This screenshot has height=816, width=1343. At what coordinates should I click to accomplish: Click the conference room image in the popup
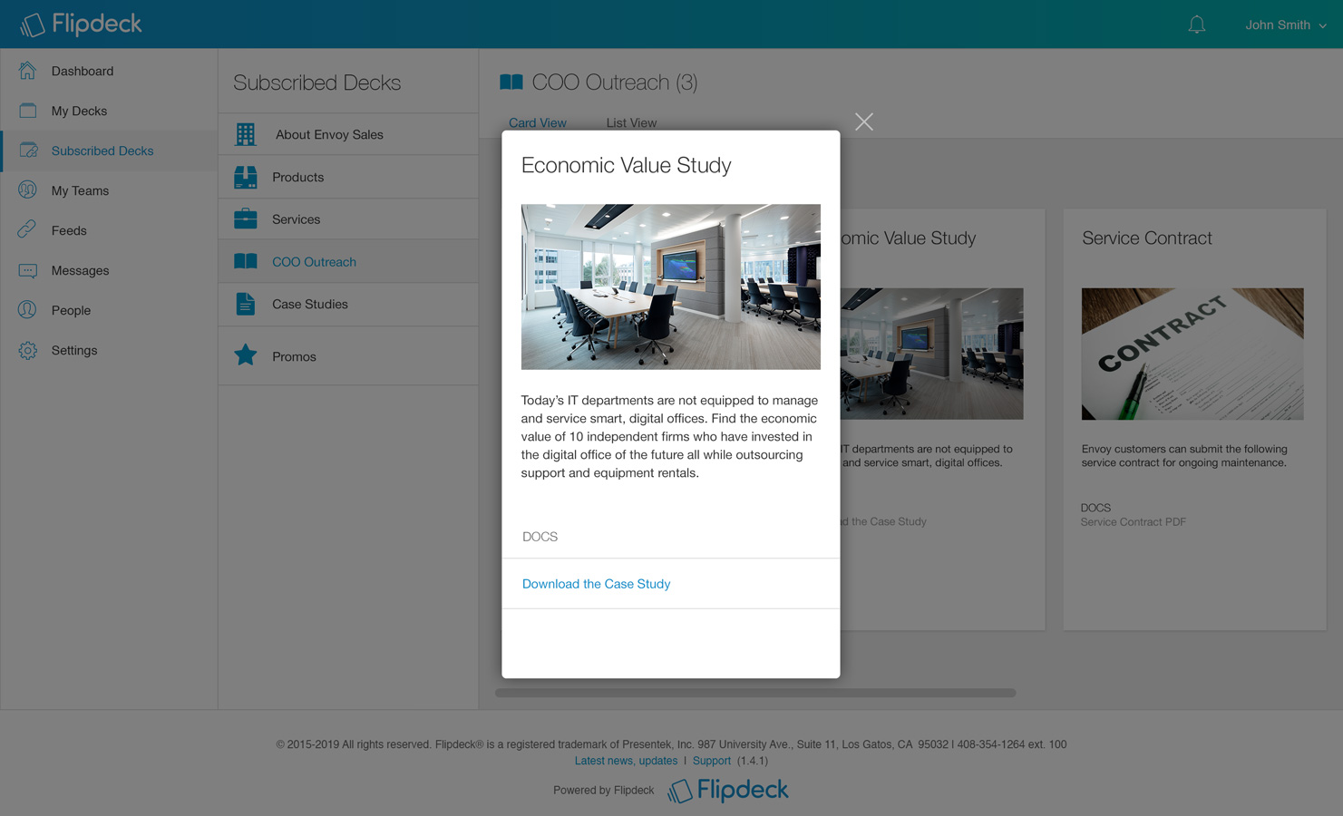tap(671, 287)
